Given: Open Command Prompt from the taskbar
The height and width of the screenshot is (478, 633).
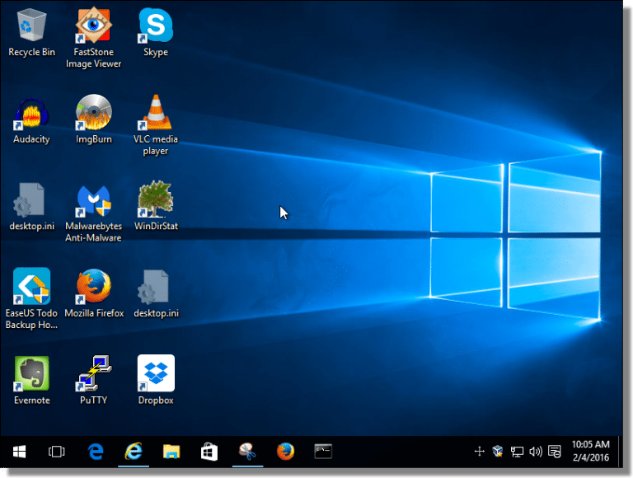Looking at the screenshot, I should 323,452.
